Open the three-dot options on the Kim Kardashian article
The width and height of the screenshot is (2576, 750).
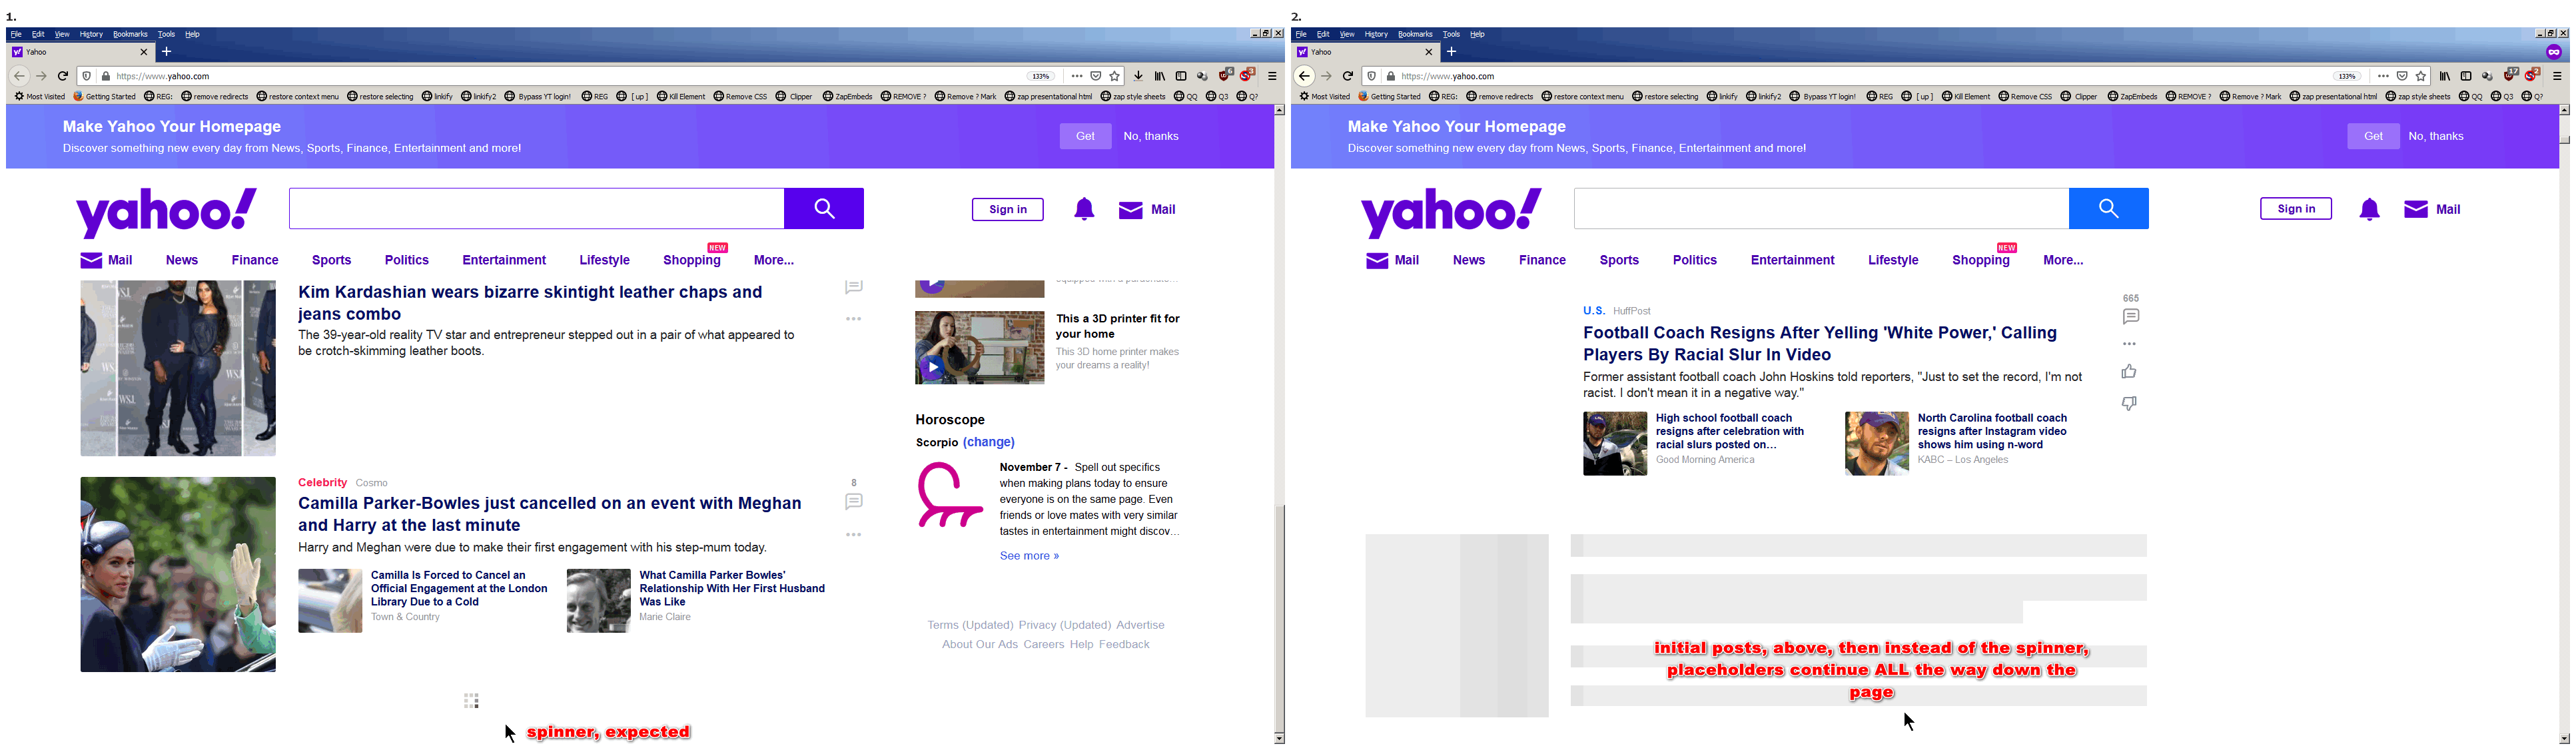point(854,319)
